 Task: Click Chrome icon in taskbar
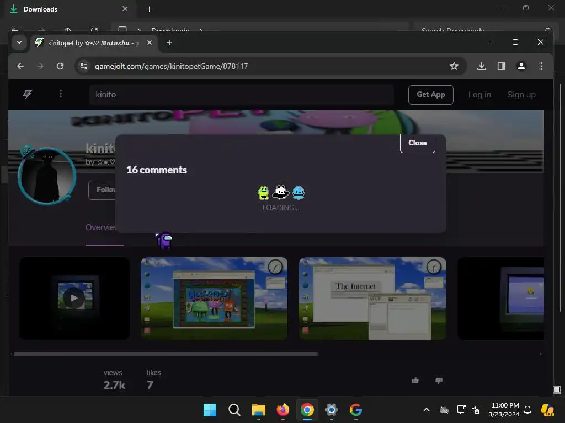(307, 410)
